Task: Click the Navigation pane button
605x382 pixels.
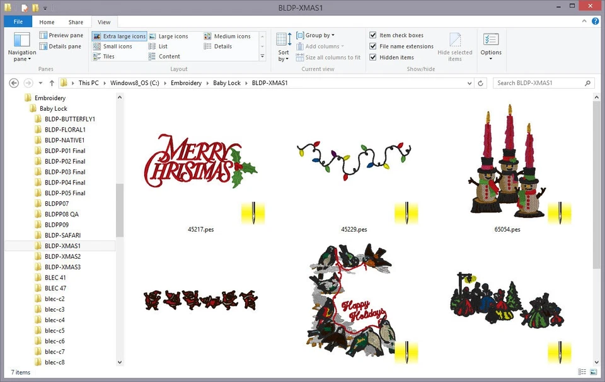Action: (21, 46)
